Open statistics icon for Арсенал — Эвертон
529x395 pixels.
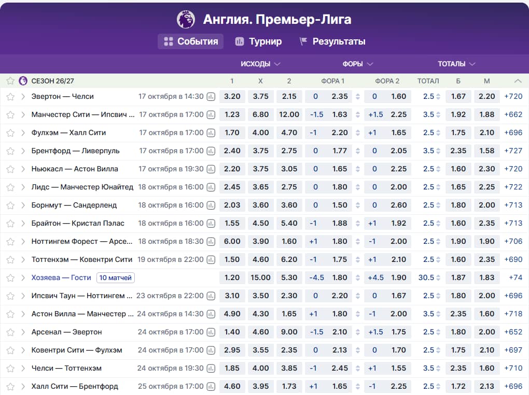coord(211,332)
